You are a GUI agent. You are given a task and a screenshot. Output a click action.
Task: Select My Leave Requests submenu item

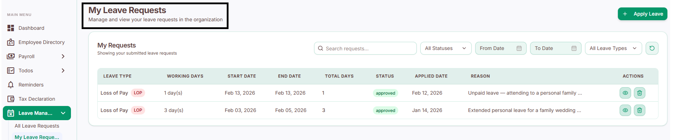tap(37, 137)
